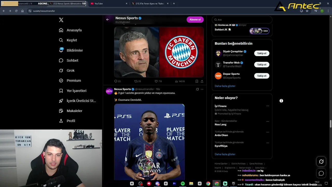Join the Sohbet JK listeners group +344
This screenshot has height=187, width=332.
click(x=259, y=31)
